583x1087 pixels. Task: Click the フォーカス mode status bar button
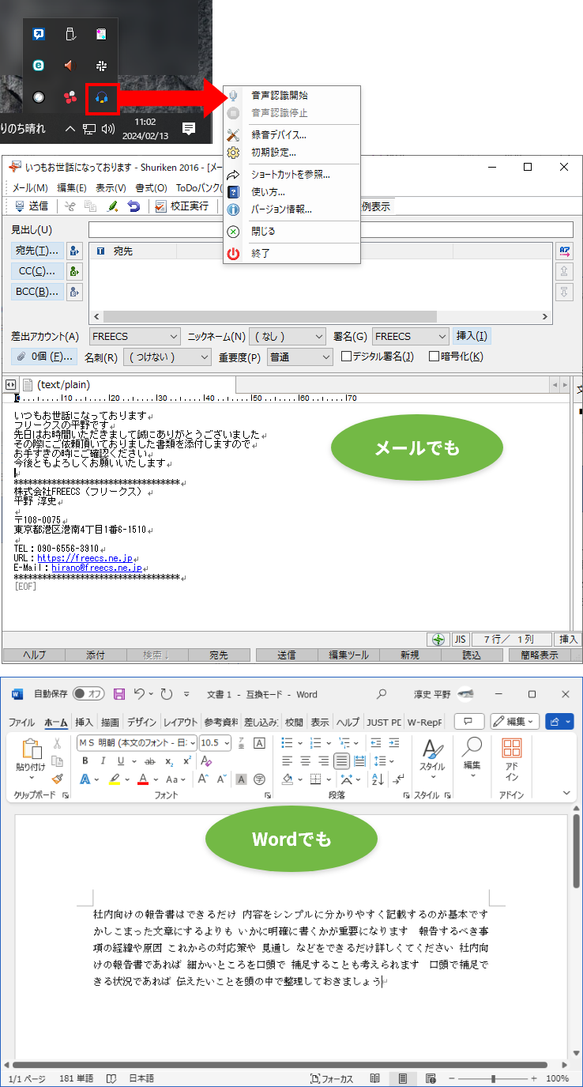pyautogui.click(x=332, y=1078)
